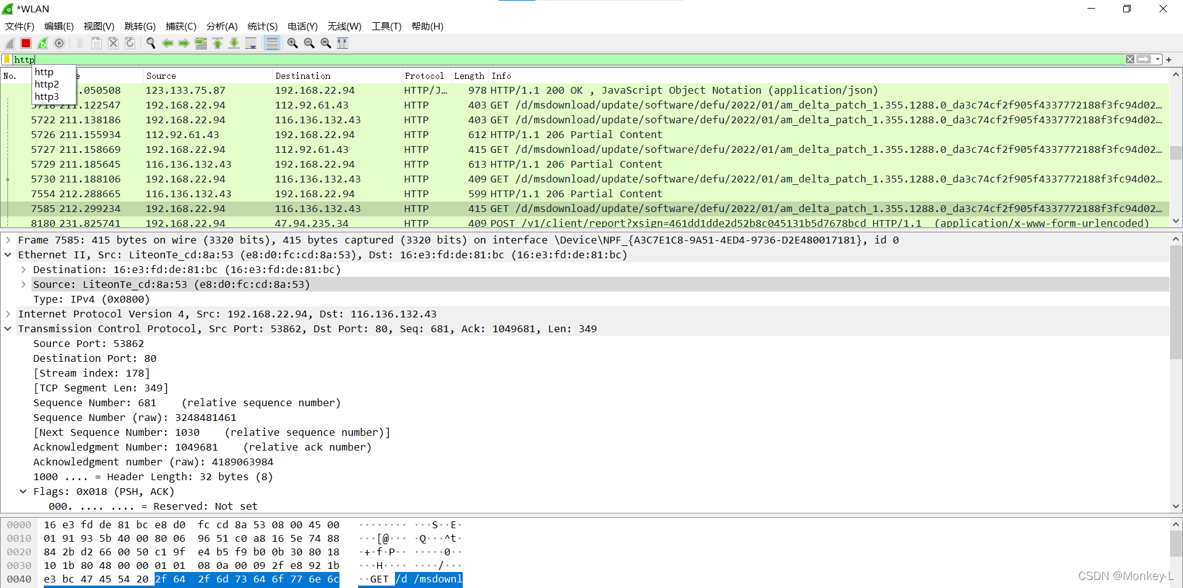The height and width of the screenshot is (588, 1183).
Task: Select packet 8180 POST request row
Action: click(x=585, y=223)
